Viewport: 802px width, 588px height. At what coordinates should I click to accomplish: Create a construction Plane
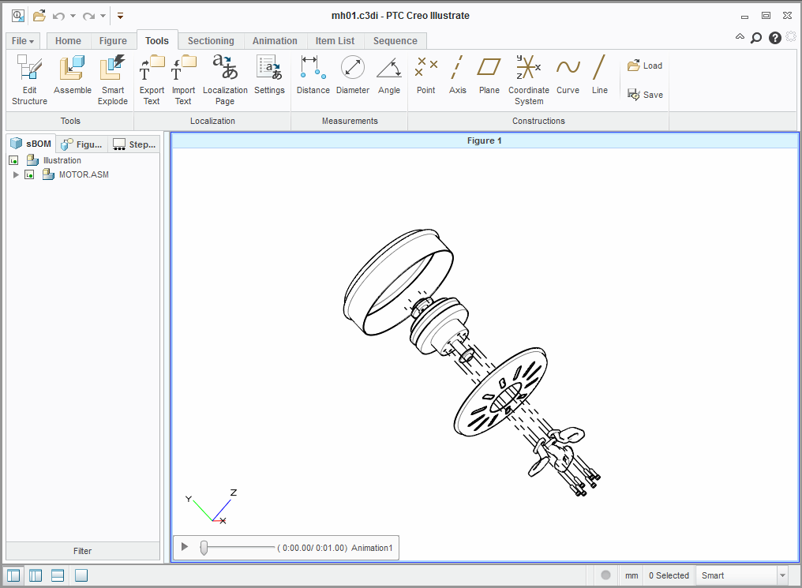(x=489, y=75)
